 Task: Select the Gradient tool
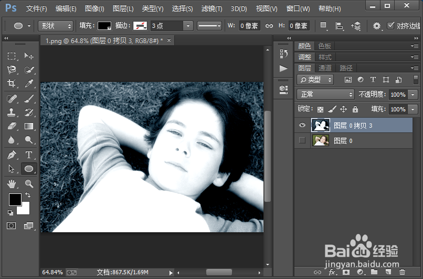click(x=29, y=126)
